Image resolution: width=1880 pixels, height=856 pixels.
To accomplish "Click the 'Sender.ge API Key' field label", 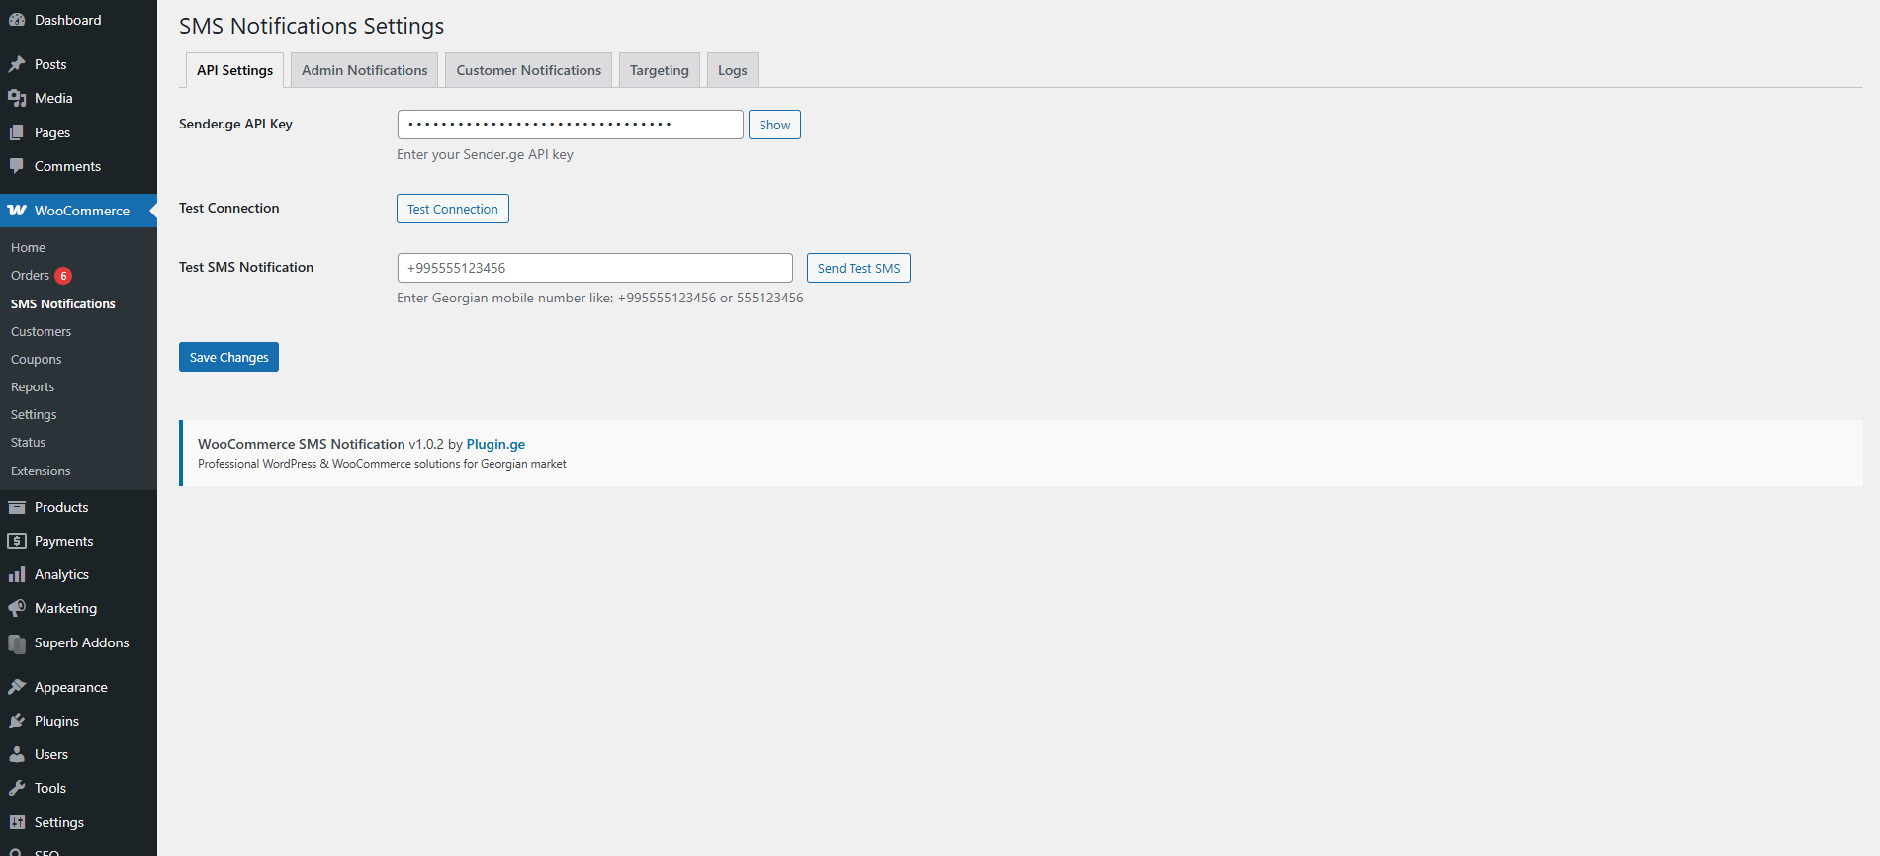I will [x=235, y=124].
